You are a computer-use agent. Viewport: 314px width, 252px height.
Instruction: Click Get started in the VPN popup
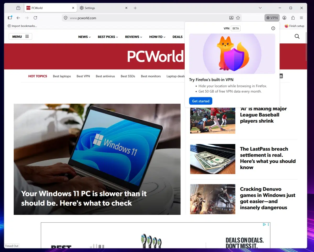click(x=201, y=101)
